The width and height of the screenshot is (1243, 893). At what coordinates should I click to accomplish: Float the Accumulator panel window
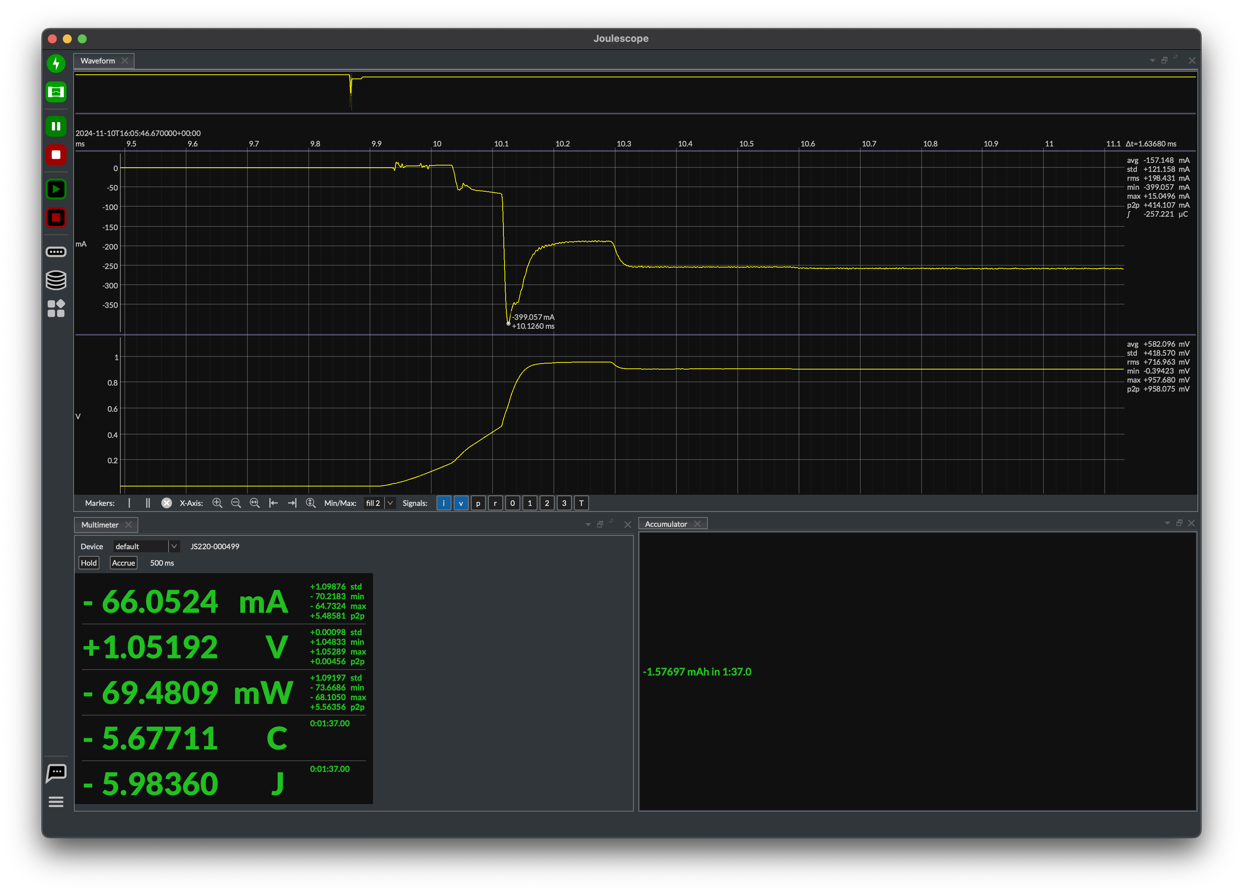pyautogui.click(x=1179, y=523)
